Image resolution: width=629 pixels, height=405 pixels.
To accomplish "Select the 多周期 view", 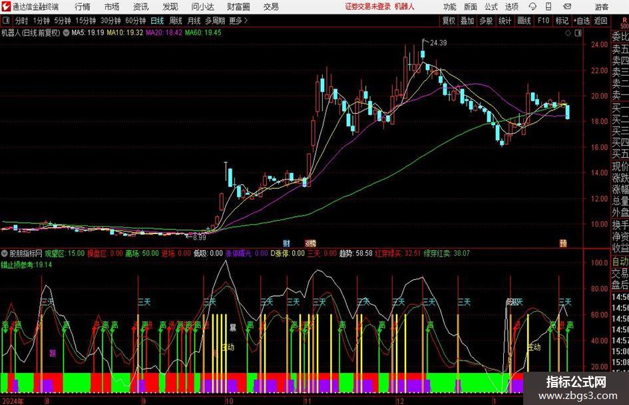I will (215, 21).
